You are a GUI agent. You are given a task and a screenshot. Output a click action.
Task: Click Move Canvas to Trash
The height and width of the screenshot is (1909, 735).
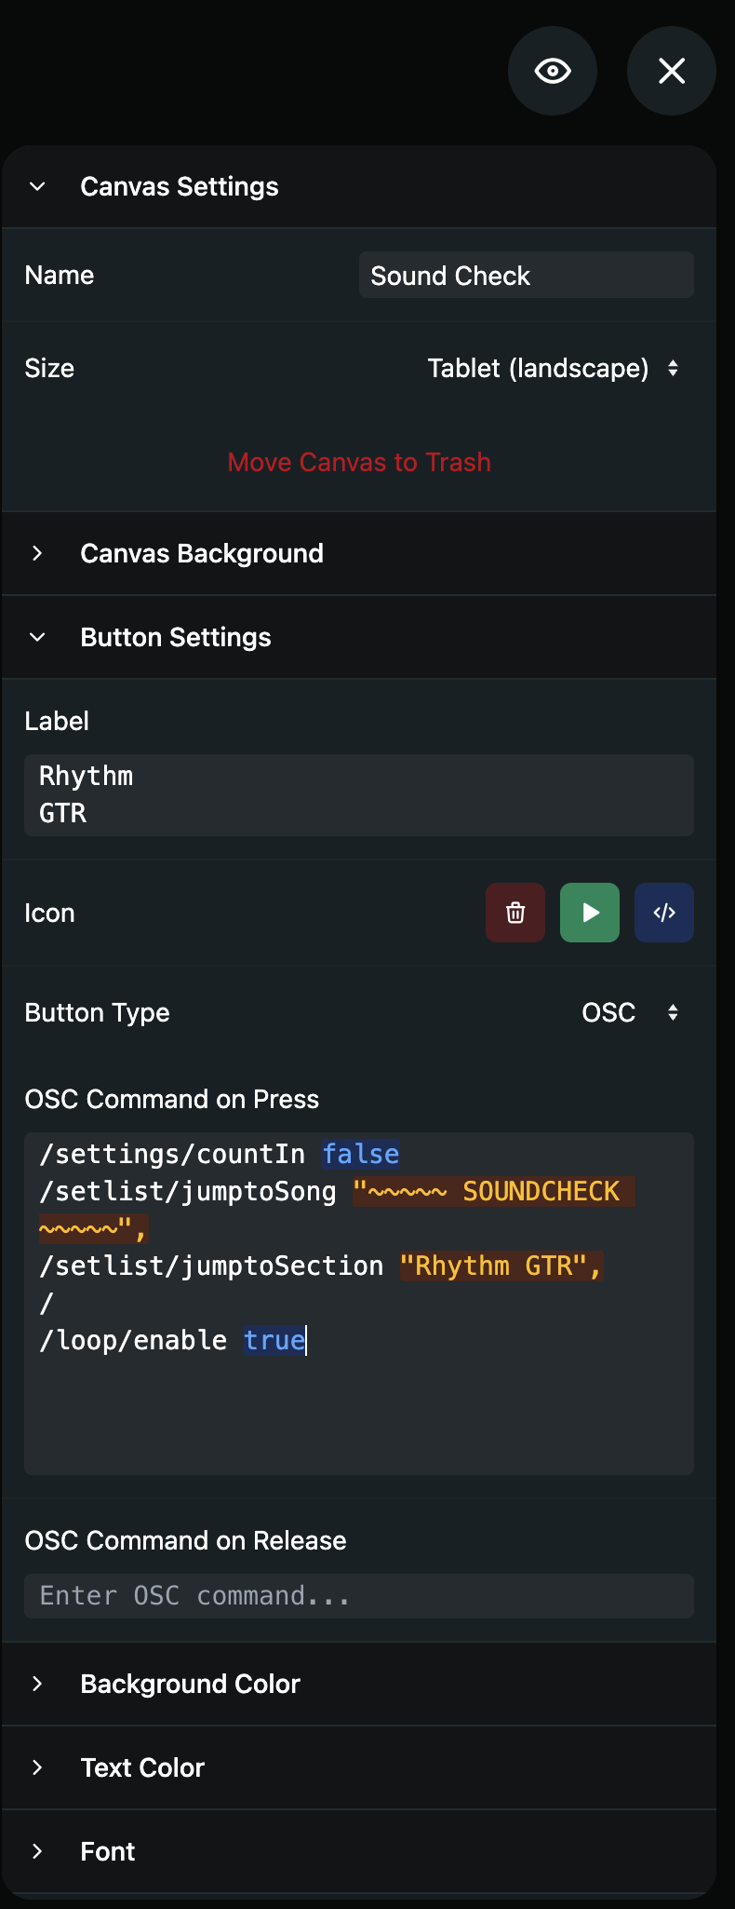click(x=359, y=462)
